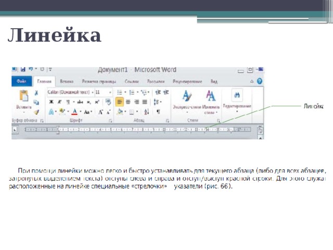333x250 pixels.
Task: Click the tab selector box left of ruler
Action: [15, 129]
